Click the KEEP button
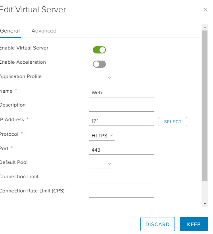This screenshot has height=234, width=213. (x=194, y=224)
